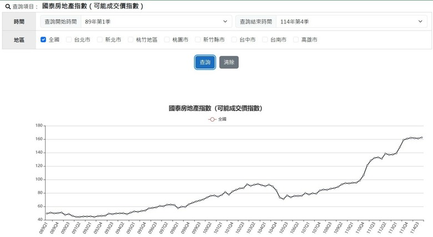The height and width of the screenshot is (237, 433).
Task: Click the 查詢結束時間 label
Action: coord(256,22)
